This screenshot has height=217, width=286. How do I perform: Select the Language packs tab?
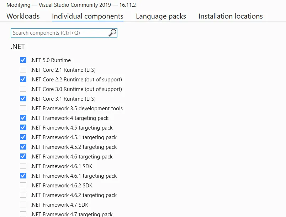coord(161,16)
